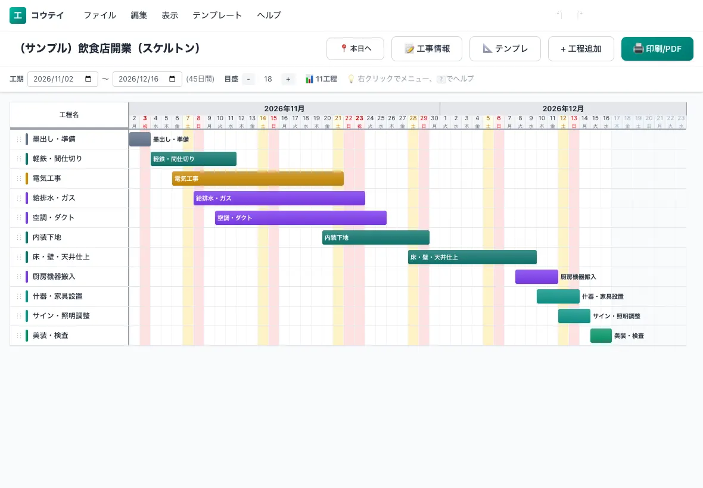This screenshot has height=488, width=703.
Task: Select the 厨房機器搬入 purple Gantt bar
Action: 537,277
